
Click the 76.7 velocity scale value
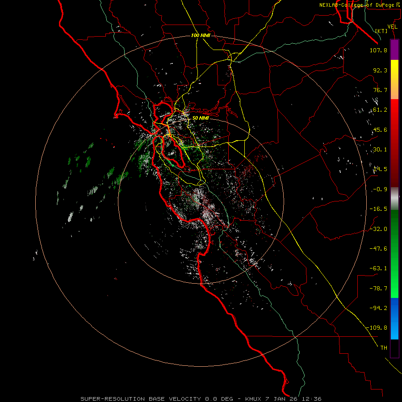(x=380, y=90)
